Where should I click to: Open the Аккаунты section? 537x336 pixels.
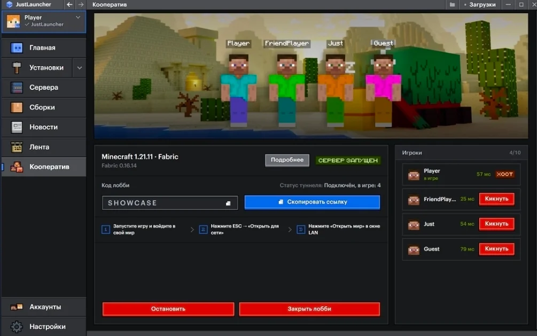click(x=44, y=307)
